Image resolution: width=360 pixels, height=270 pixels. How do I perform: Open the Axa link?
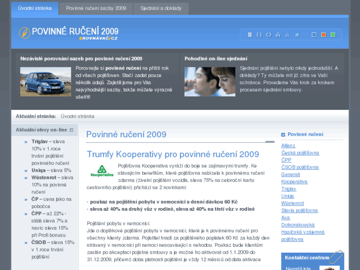click(x=285, y=217)
